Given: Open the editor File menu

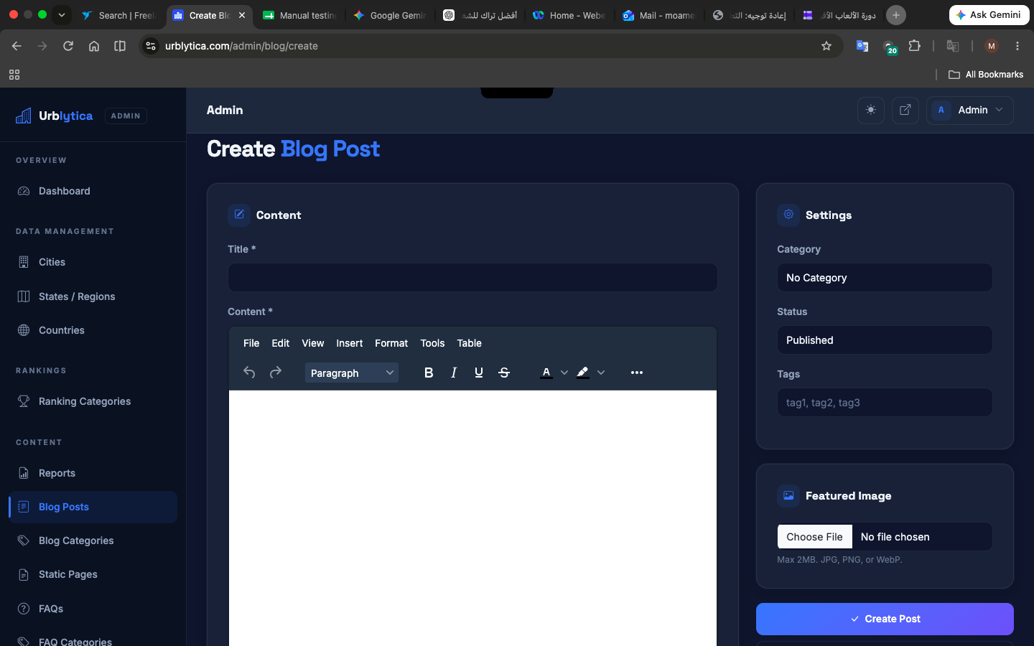Looking at the screenshot, I should click(x=251, y=343).
